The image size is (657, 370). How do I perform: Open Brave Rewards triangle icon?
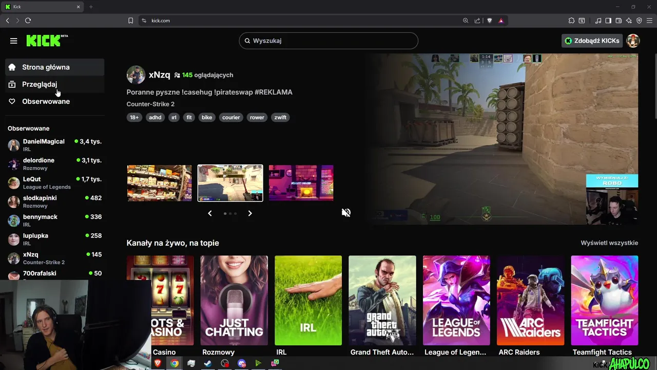(x=501, y=21)
